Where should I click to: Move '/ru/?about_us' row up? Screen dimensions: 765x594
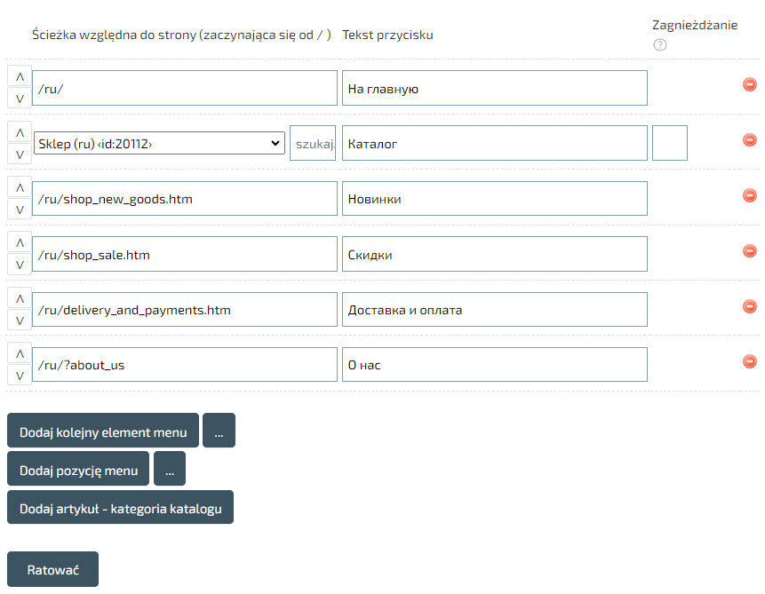coord(20,352)
